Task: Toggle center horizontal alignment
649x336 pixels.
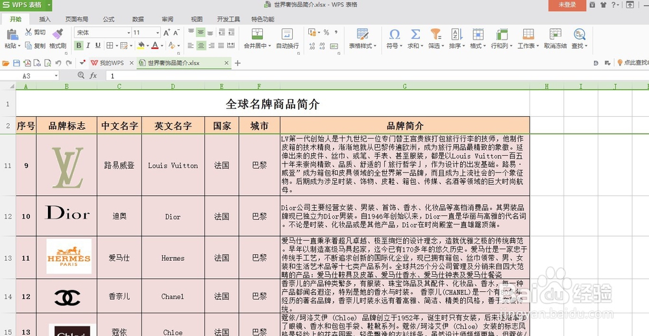Action: pos(201,45)
